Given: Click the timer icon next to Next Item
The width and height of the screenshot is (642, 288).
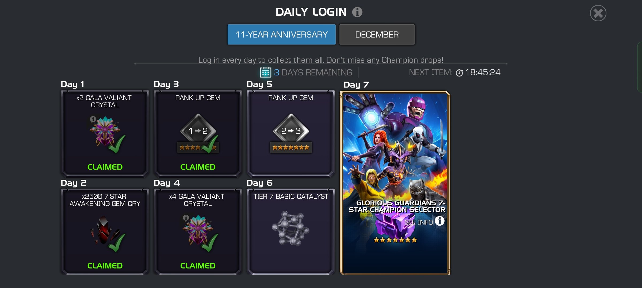Looking at the screenshot, I should 459,73.
